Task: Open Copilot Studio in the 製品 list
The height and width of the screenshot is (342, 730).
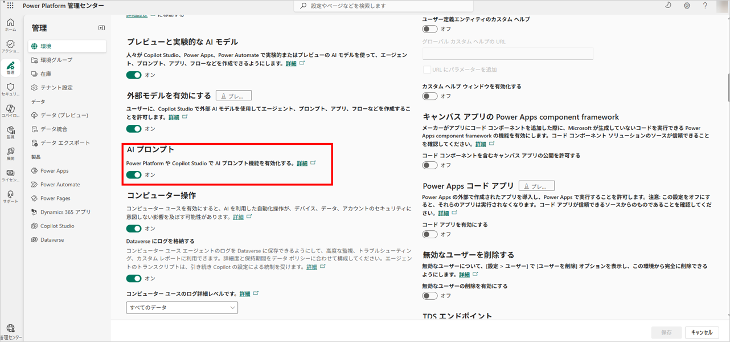Action: 57,226
